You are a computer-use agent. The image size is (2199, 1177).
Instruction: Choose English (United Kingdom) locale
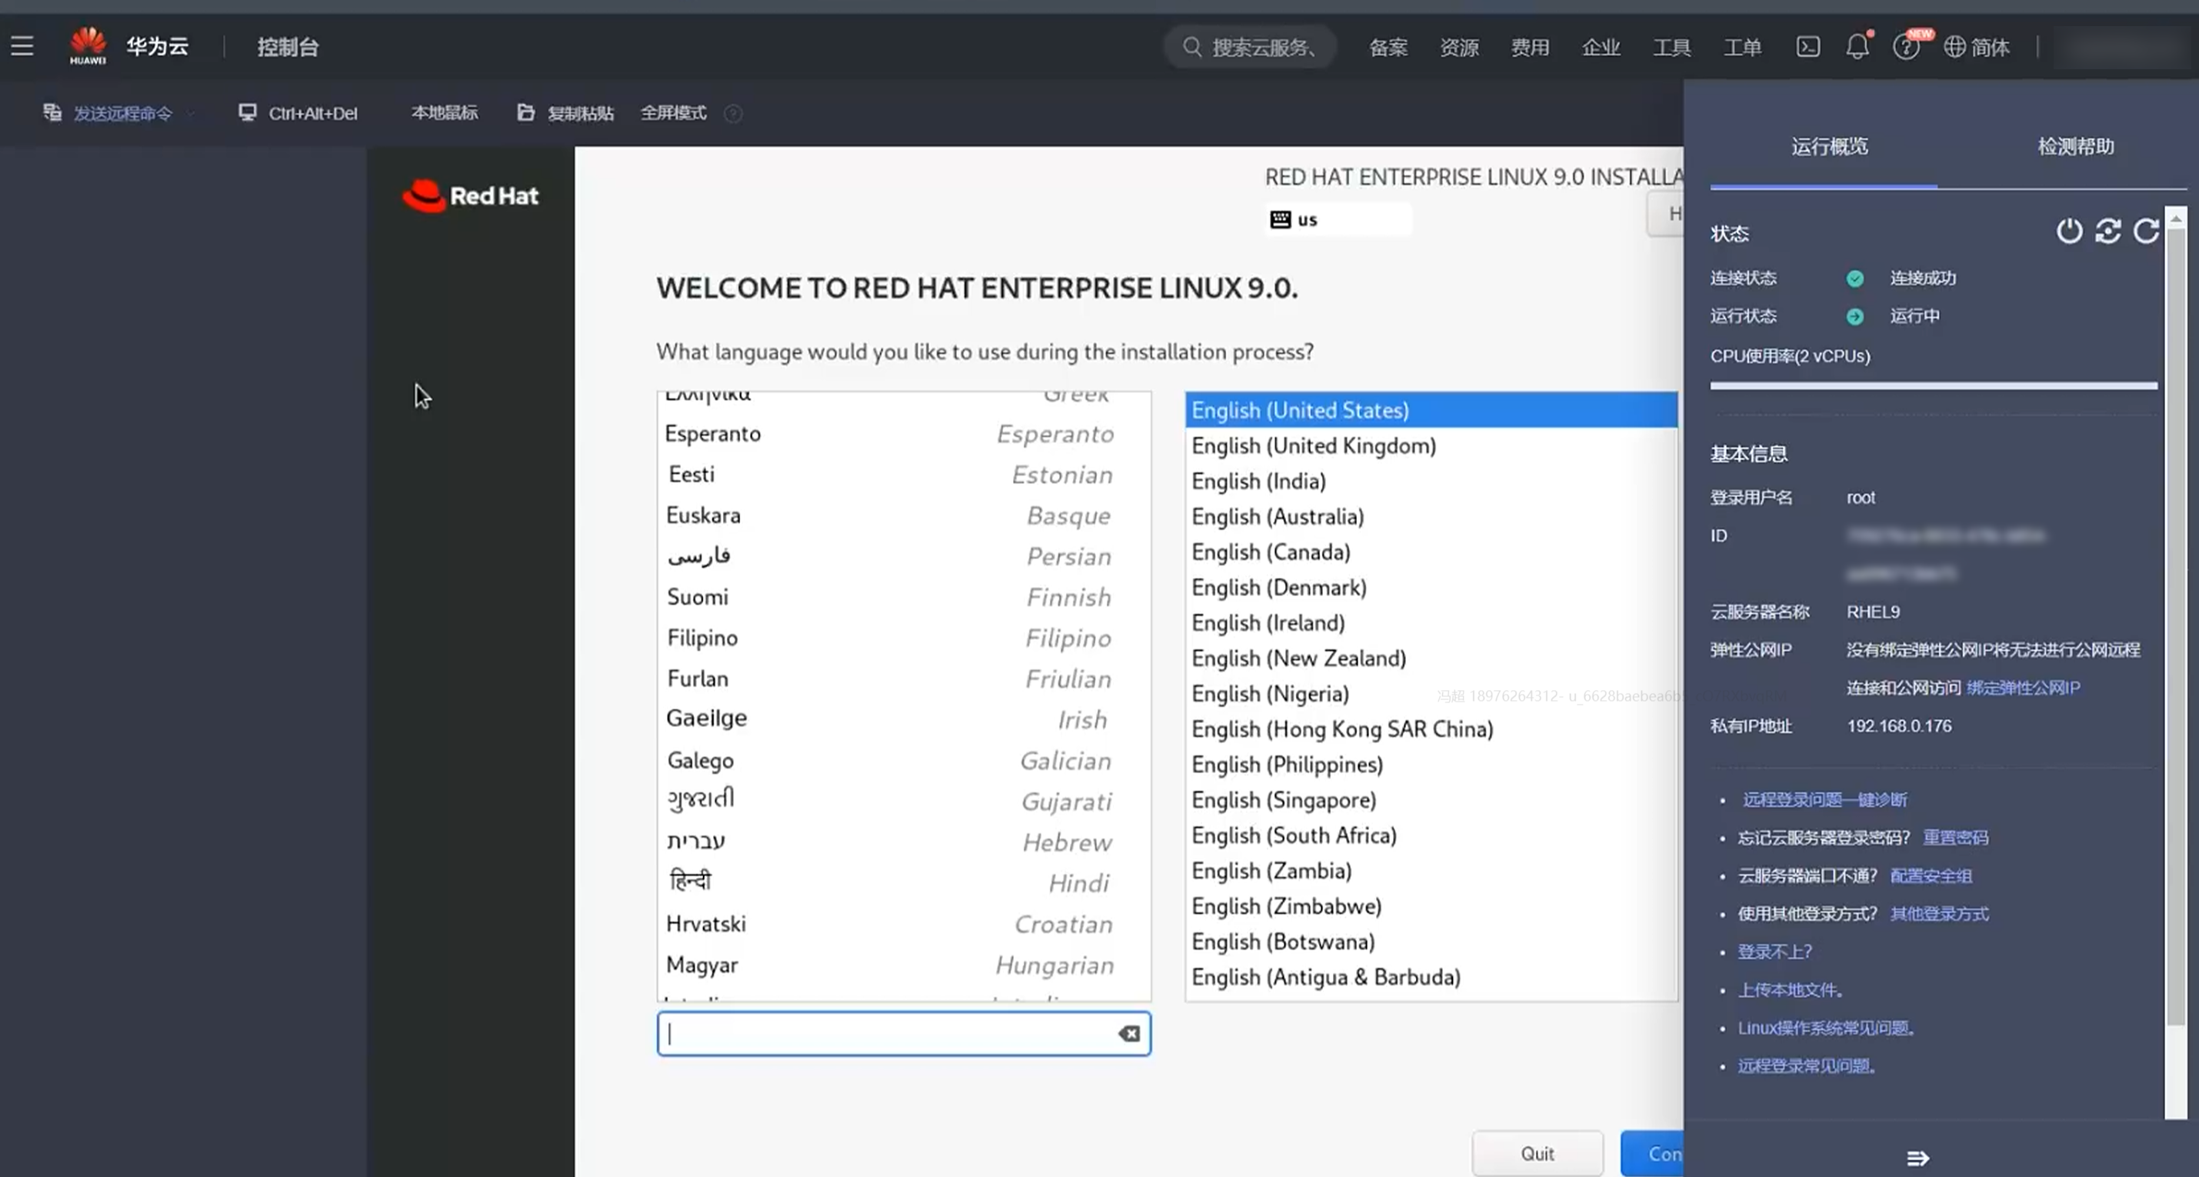(1313, 445)
